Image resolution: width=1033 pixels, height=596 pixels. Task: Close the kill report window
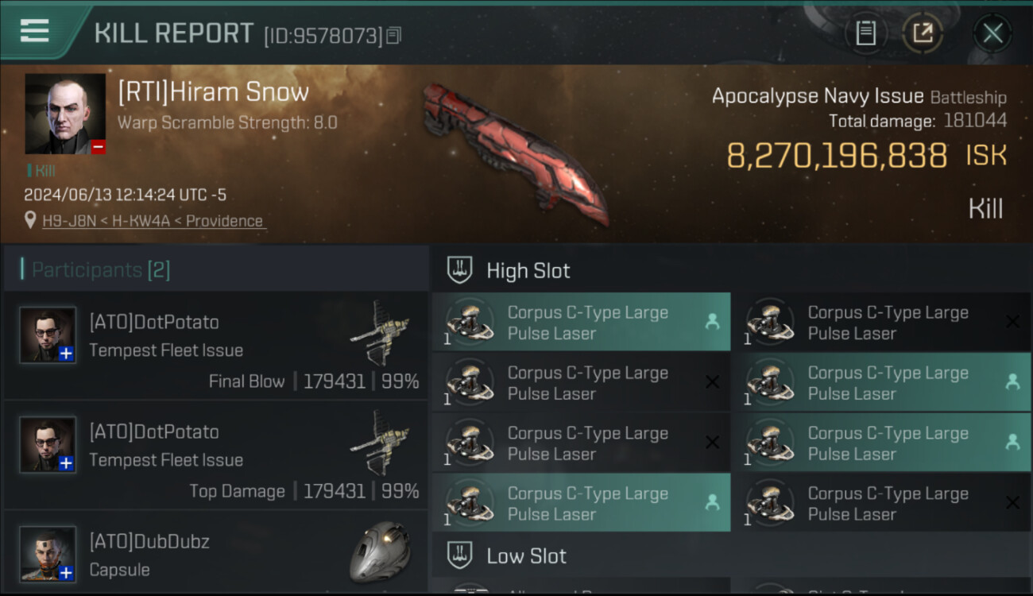pos(992,33)
